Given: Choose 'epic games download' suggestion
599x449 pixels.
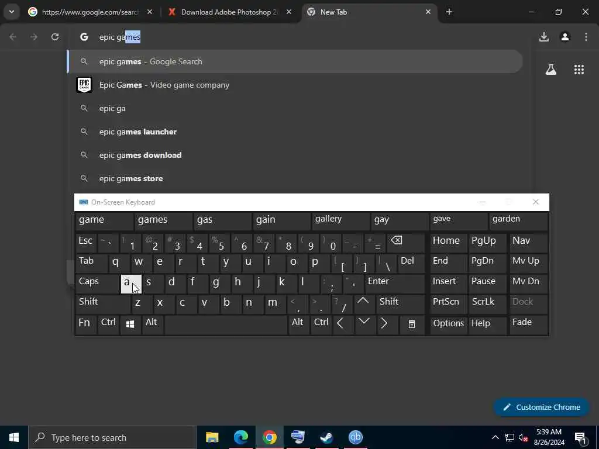Looking at the screenshot, I should [295, 155].
